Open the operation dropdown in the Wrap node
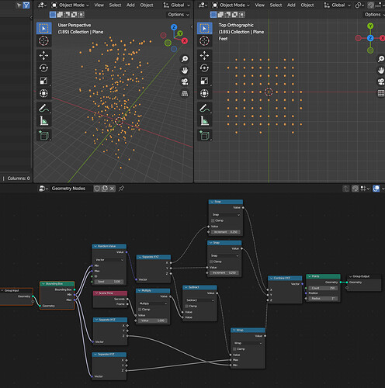The width and height of the screenshot is (385, 388). point(248,343)
